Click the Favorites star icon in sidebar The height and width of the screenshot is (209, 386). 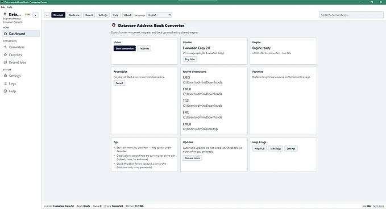coord(6,55)
